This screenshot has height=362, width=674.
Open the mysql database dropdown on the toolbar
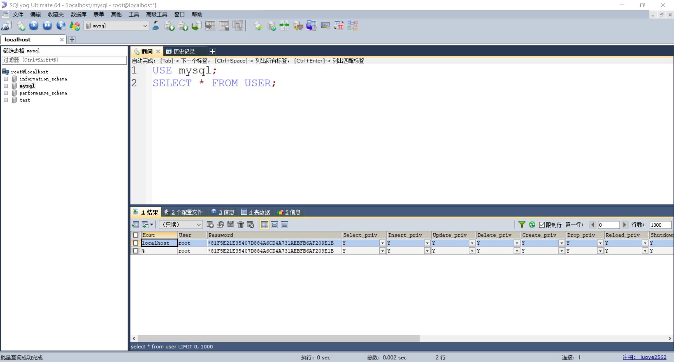(x=145, y=26)
